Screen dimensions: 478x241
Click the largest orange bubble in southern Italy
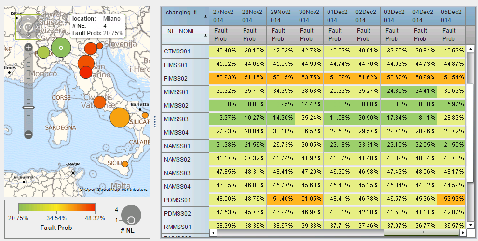[x=120, y=117]
